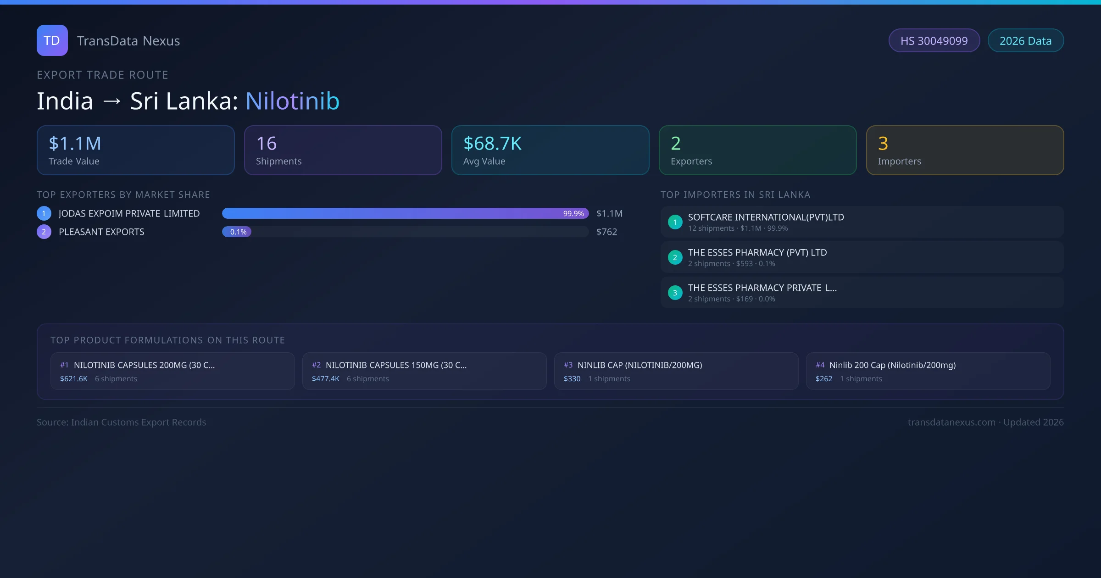The height and width of the screenshot is (578, 1101).
Task: Click rank 1 badge beside JODAS EXPOIM
Action: [x=44, y=213]
